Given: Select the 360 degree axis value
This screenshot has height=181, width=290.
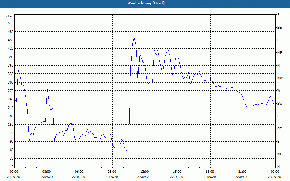Looking at the screenshot, I should click(11, 66).
